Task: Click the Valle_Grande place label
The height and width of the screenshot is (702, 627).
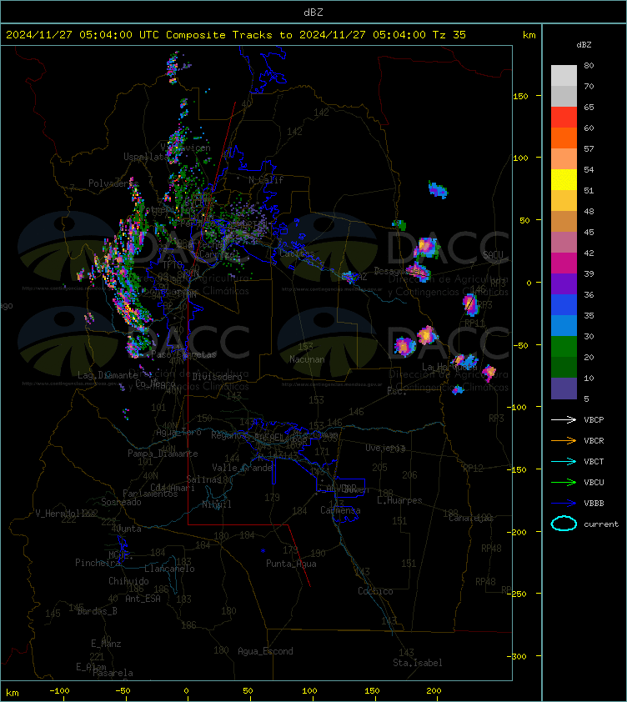Action: 243,468
